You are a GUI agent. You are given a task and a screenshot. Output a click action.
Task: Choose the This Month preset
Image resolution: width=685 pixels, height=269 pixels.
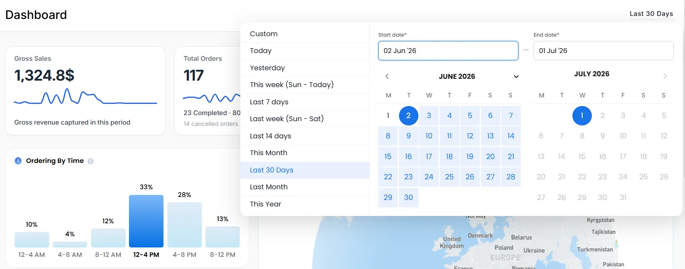tap(305, 153)
